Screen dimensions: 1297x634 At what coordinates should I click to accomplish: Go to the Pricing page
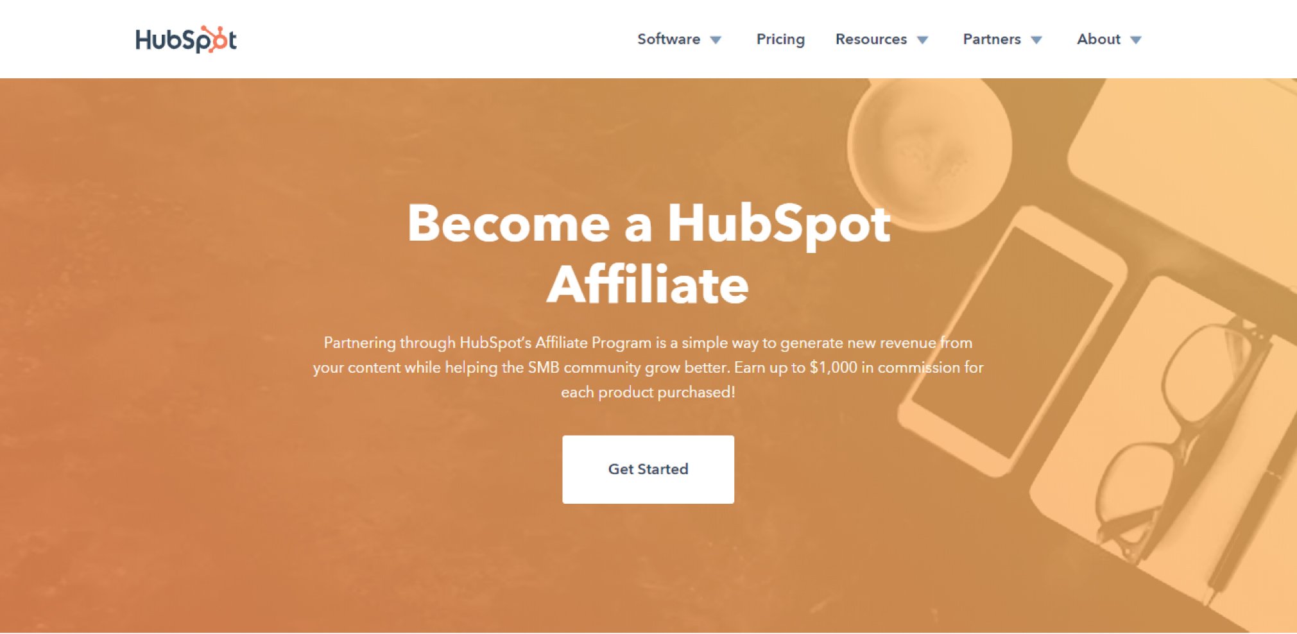click(780, 39)
